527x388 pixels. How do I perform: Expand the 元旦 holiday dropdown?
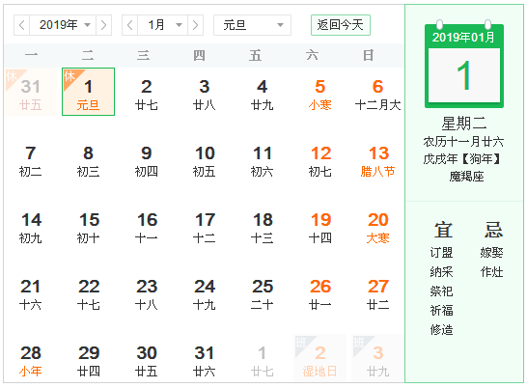253,25
